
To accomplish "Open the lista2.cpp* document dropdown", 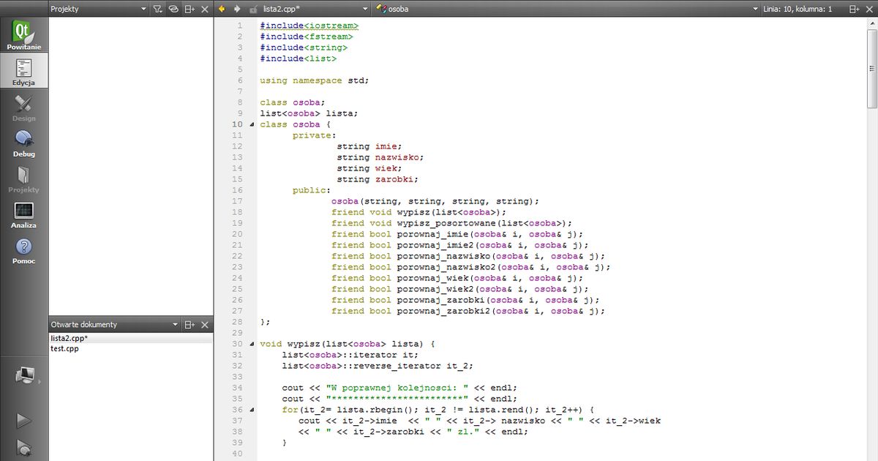I will pos(364,10).
